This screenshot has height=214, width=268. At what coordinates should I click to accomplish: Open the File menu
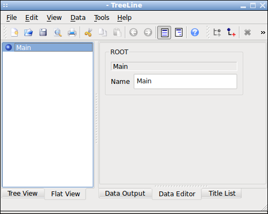[x=12, y=18]
